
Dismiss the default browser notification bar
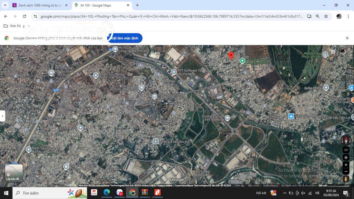(x=347, y=38)
